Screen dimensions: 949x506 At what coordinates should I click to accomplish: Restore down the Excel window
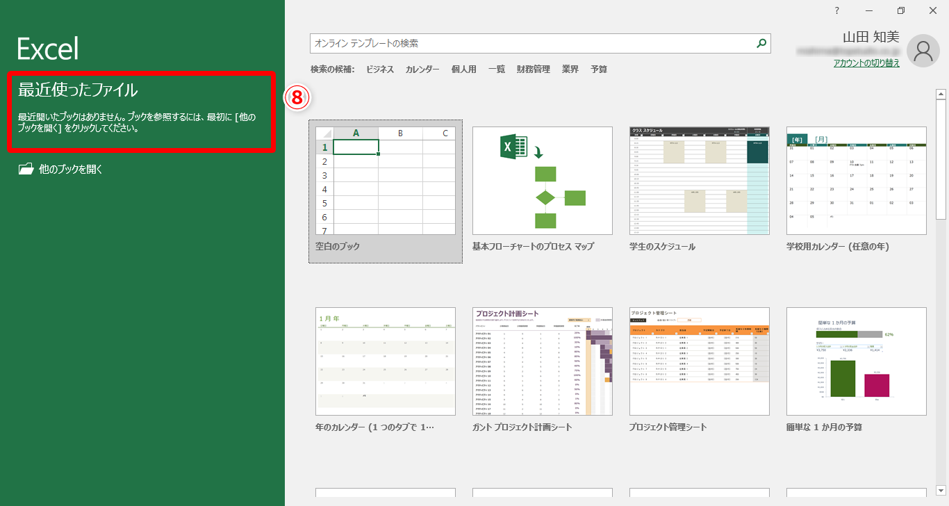tap(901, 10)
